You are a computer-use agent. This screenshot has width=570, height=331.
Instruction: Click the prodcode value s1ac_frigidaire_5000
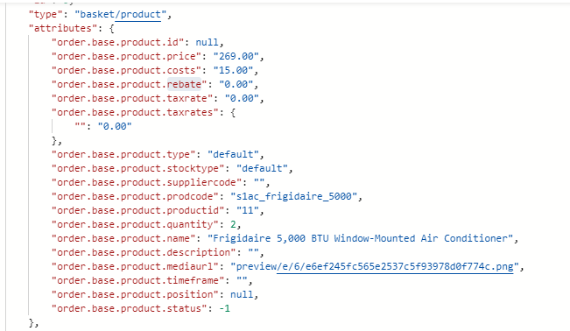pos(293,196)
